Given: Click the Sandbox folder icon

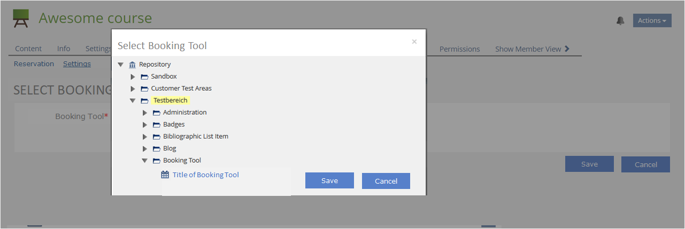Looking at the screenshot, I should point(144,77).
